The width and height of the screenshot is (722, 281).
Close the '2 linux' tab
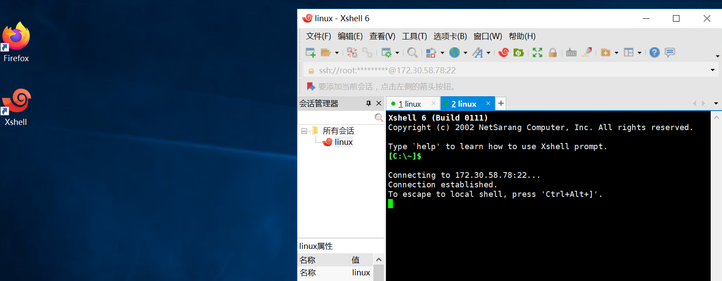488,103
